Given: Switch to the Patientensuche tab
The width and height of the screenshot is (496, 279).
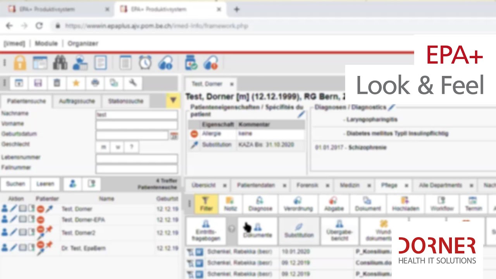Looking at the screenshot, I should coord(26,101).
